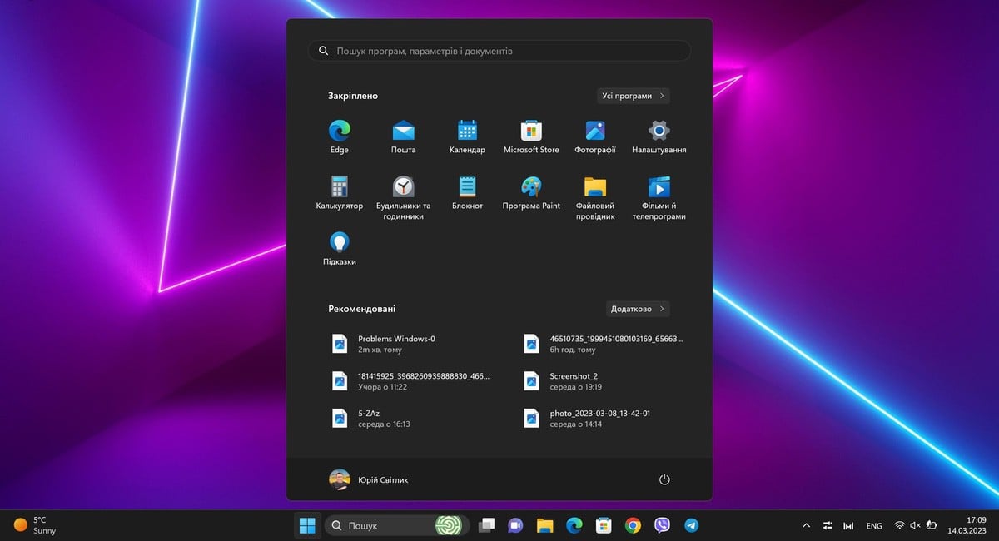This screenshot has width=999, height=541.
Task: Launch the Калькулятор app
Action: 339,192
